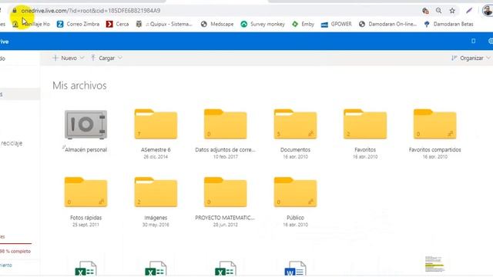Open the Emby bookmark
This screenshot has width=493, height=277.
click(303, 24)
